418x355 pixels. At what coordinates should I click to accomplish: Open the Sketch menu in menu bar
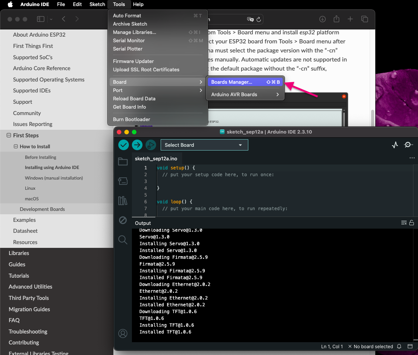coord(97,4)
